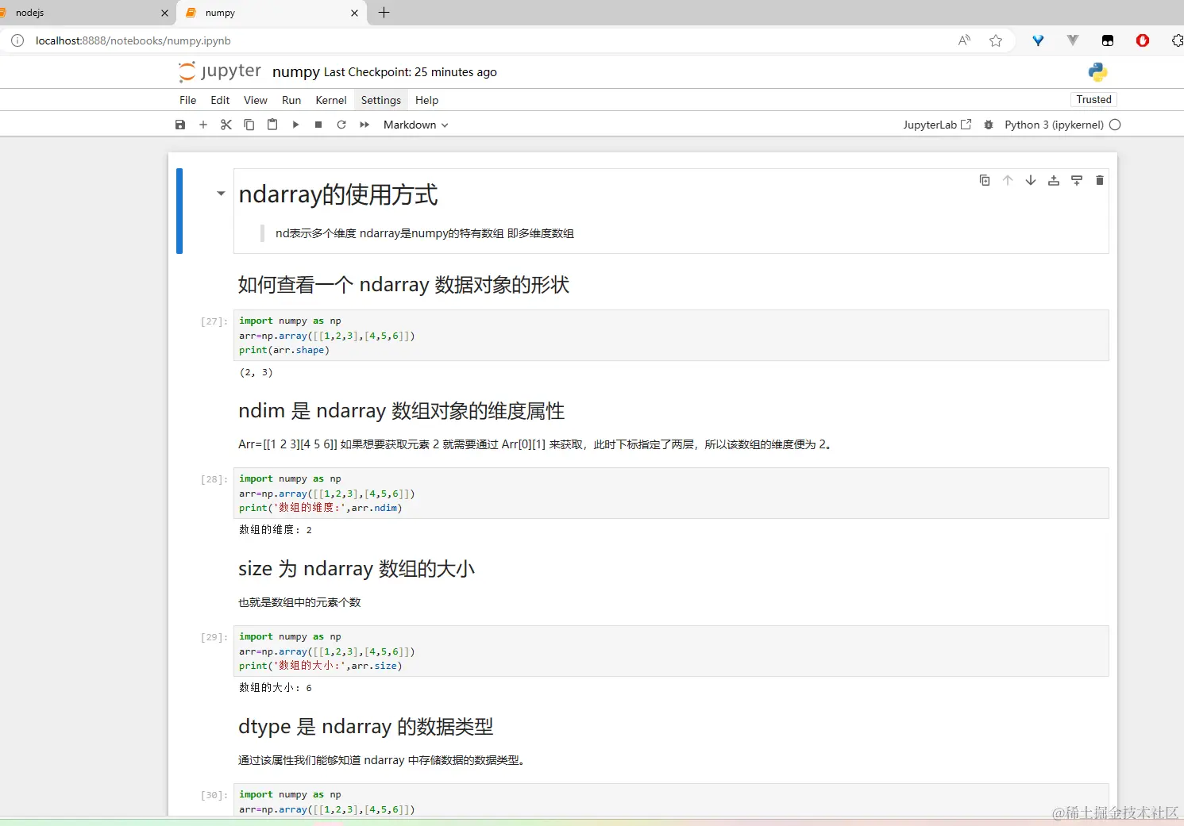The width and height of the screenshot is (1184, 826).
Task: Click the Python logo in the header
Action: tap(1097, 72)
